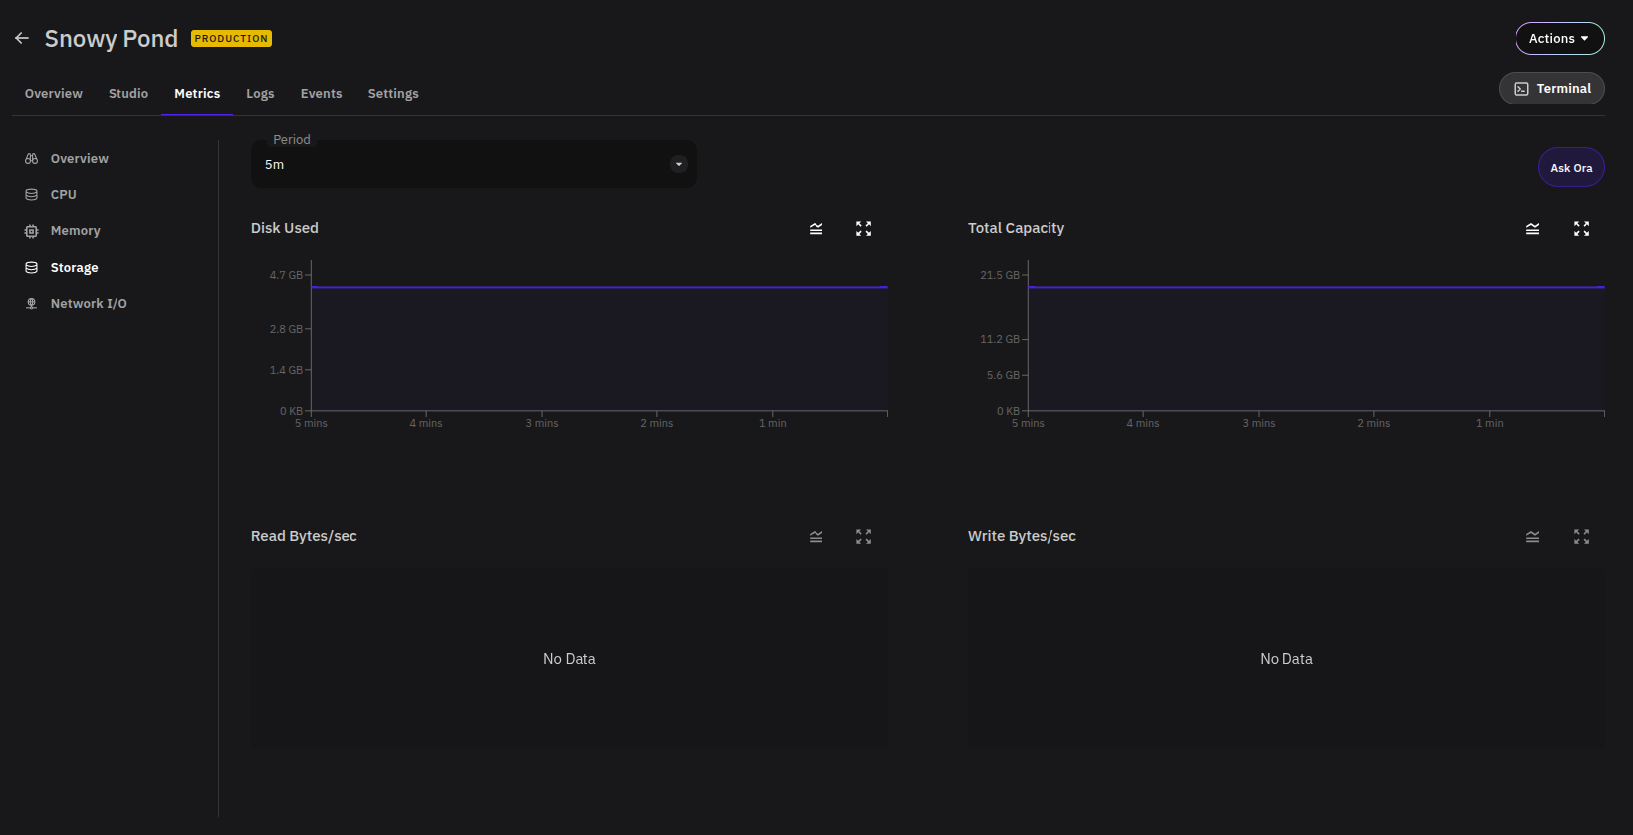
Task: Click the Read Bytes/sec heading
Action: click(304, 536)
